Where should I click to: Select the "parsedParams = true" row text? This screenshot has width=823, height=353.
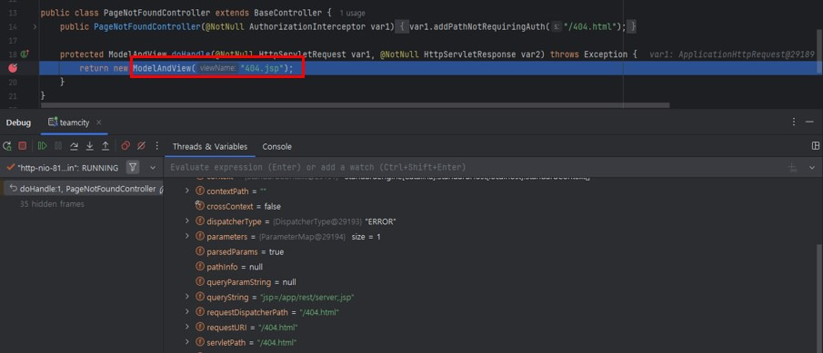tap(246, 252)
